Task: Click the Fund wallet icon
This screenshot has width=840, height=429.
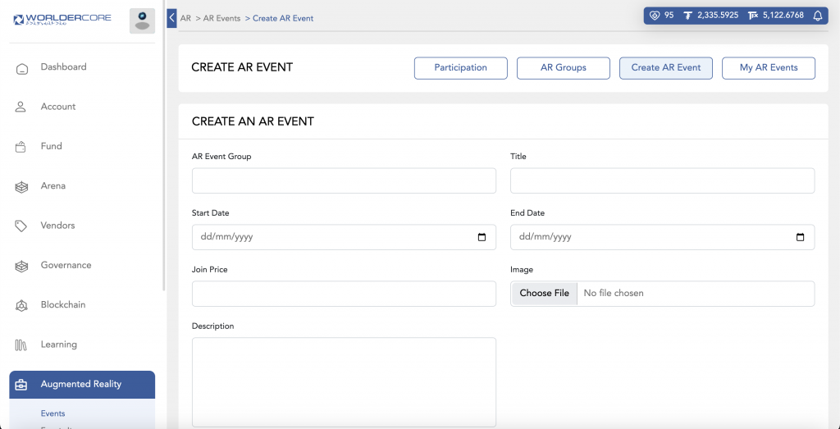Action: click(x=21, y=147)
